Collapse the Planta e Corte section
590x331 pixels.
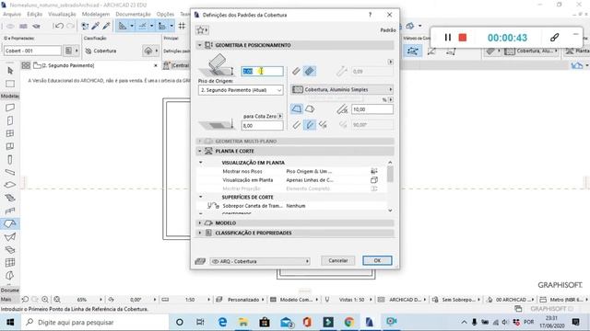(x=200, y=151)
